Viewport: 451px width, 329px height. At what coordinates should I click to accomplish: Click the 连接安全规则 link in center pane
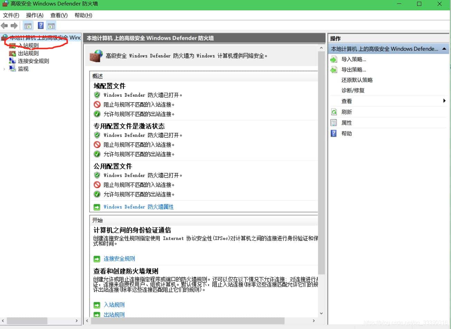(119, 259)
